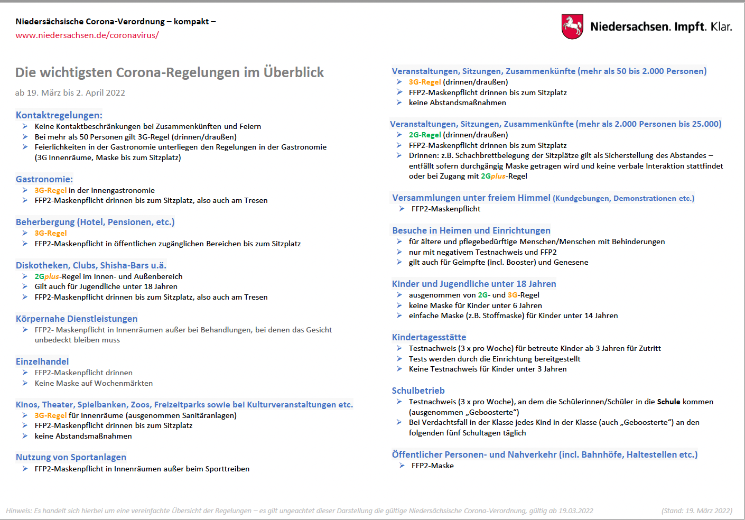Click the 'Öffentlicher Personen- und Nahverkehr' heading

click(545, 454)
